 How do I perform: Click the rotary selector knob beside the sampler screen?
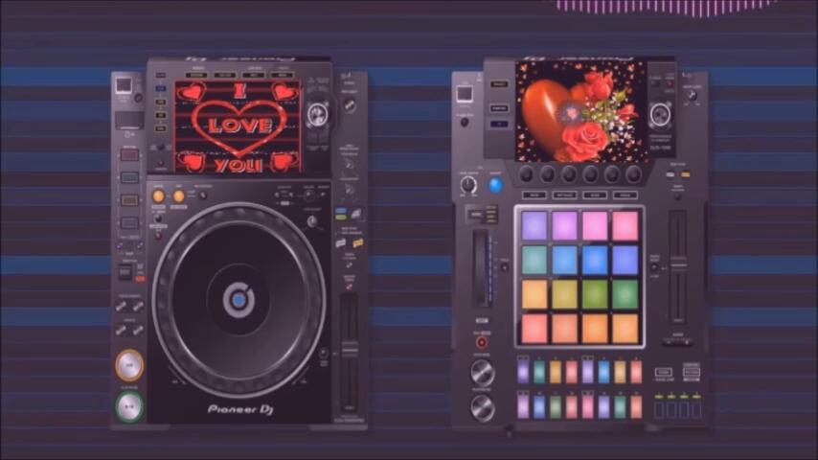(x=659, y=115)
